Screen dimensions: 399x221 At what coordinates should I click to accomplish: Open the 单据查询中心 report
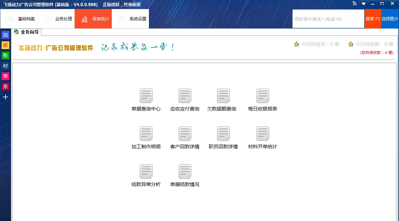pyautogui.click(x=146, y=99)
